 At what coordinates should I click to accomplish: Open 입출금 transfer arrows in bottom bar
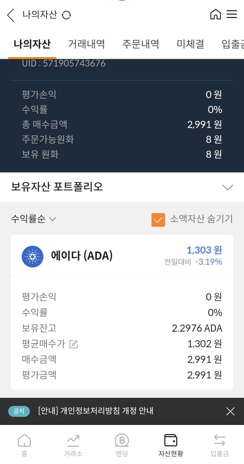pos(220,445)
